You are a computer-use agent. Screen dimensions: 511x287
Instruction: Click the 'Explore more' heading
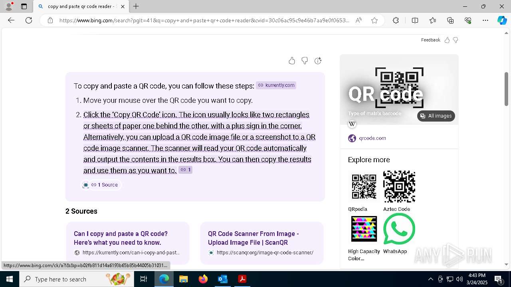369,160
